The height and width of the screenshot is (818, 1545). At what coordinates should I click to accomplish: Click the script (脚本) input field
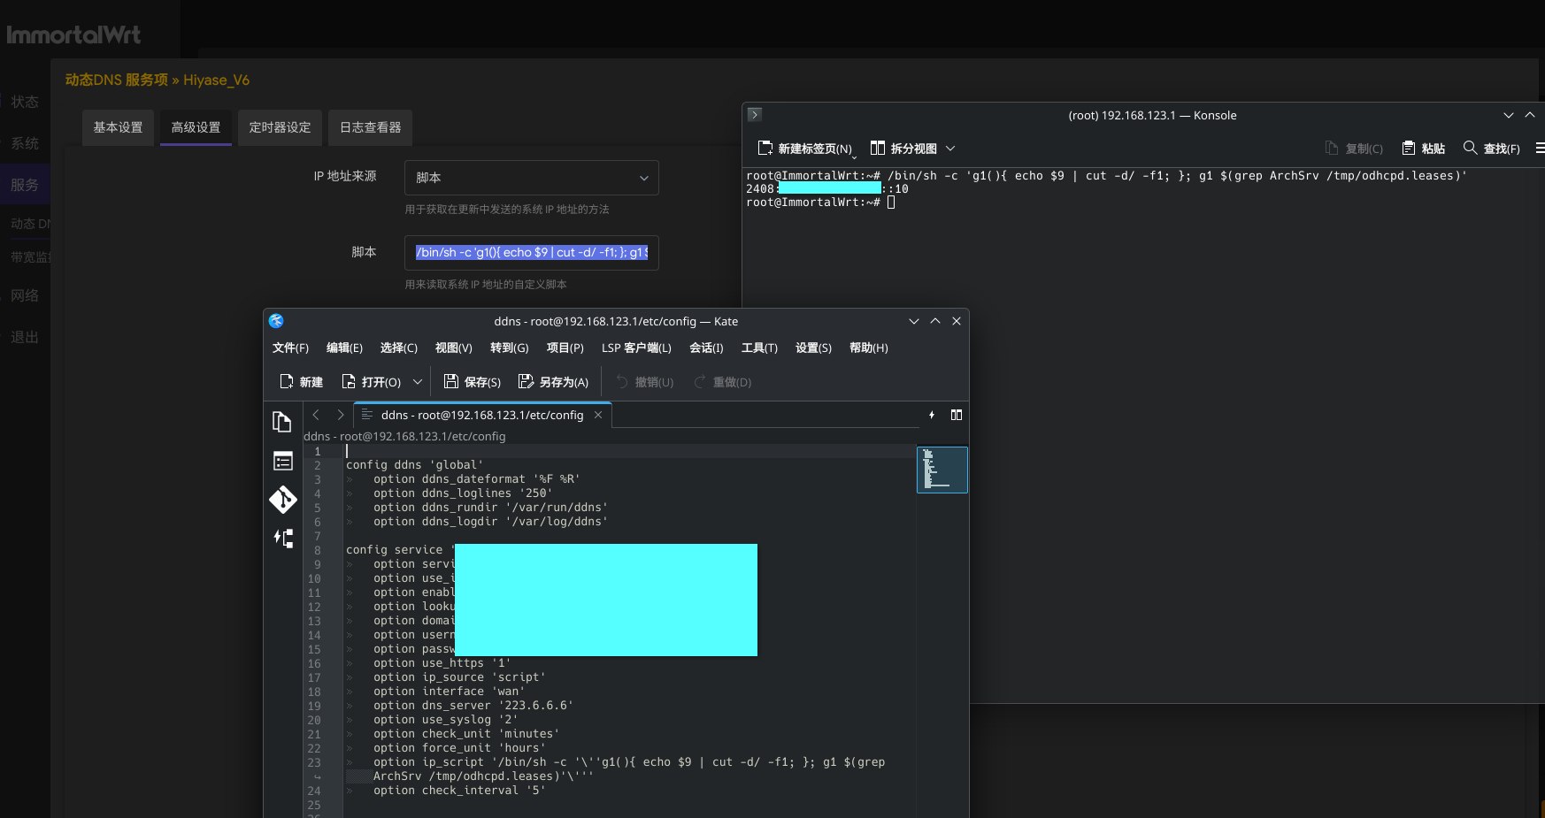click(531, 253)
